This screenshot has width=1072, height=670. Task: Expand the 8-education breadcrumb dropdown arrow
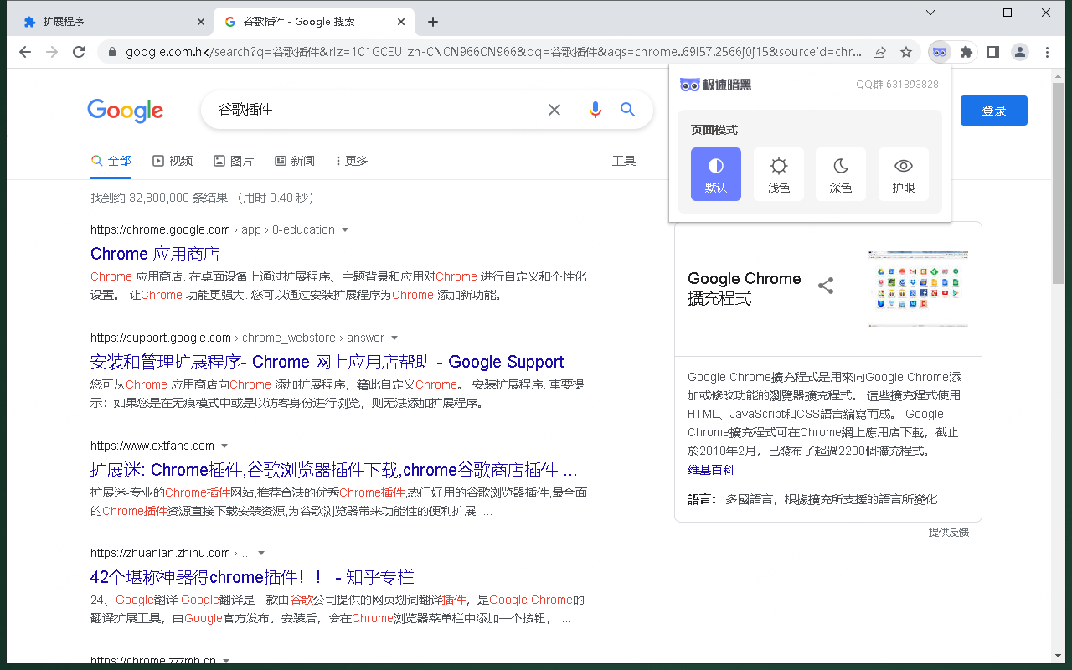[x=345, y=229]
